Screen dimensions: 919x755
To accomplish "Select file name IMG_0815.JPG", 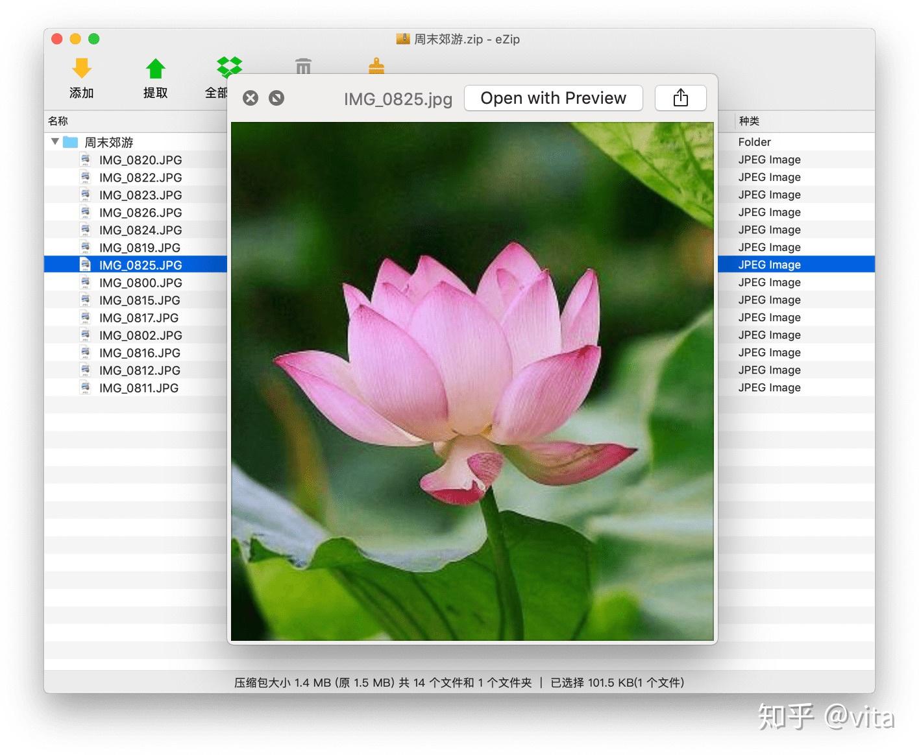I will click(140, 300).
